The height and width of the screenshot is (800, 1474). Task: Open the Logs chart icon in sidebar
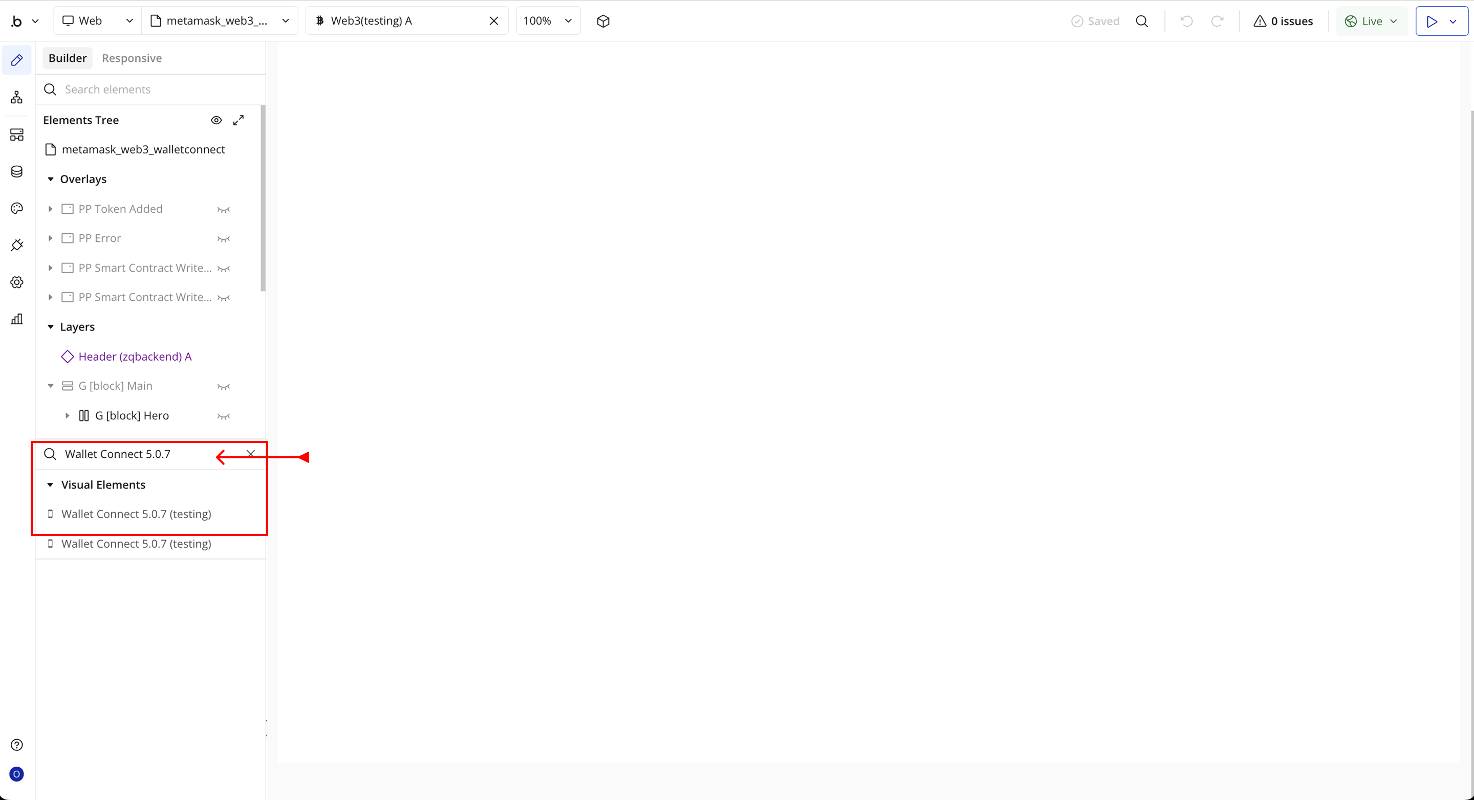pos(16,319)
